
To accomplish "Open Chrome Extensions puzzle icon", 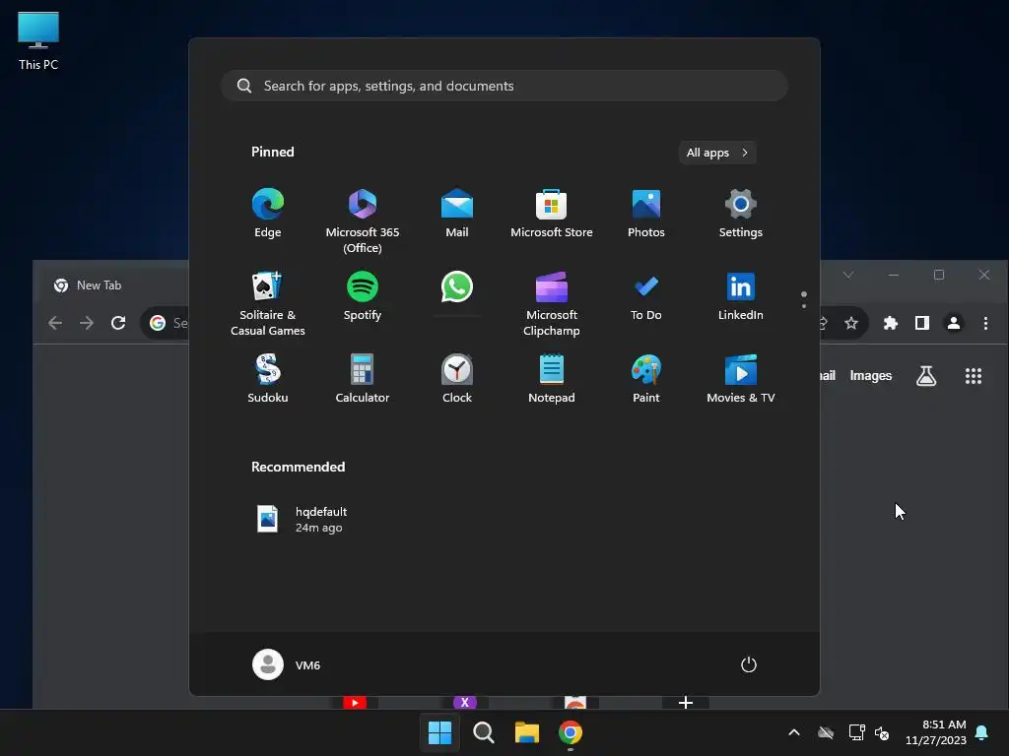I will click(x=891, y=323).
